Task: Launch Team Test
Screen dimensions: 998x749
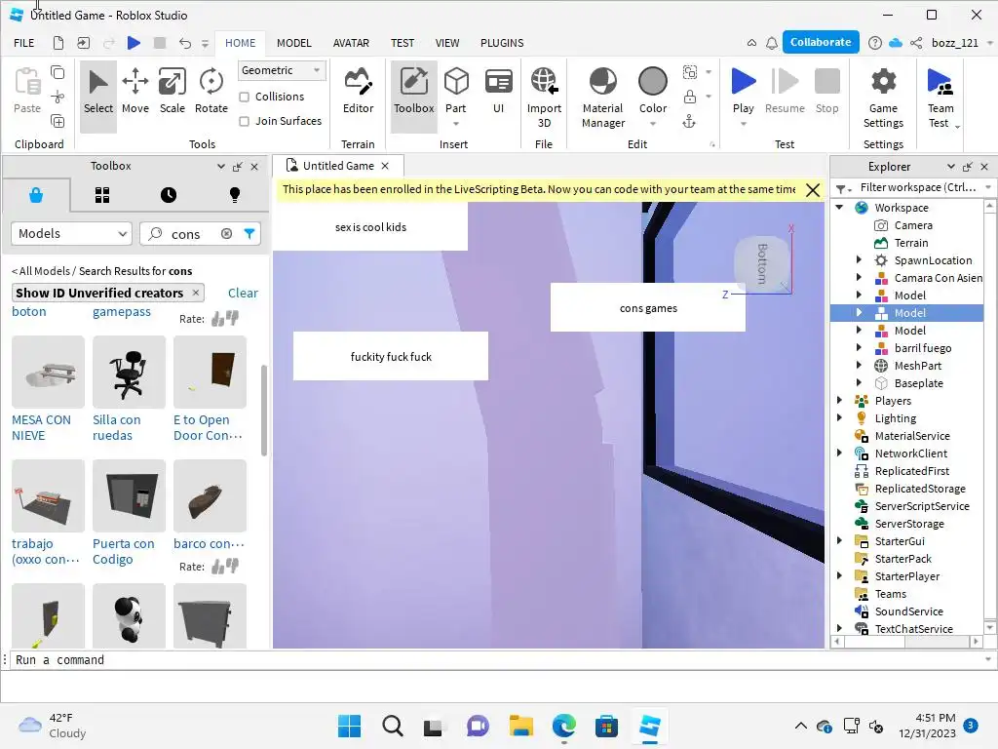Action: (x=940, y=99)
